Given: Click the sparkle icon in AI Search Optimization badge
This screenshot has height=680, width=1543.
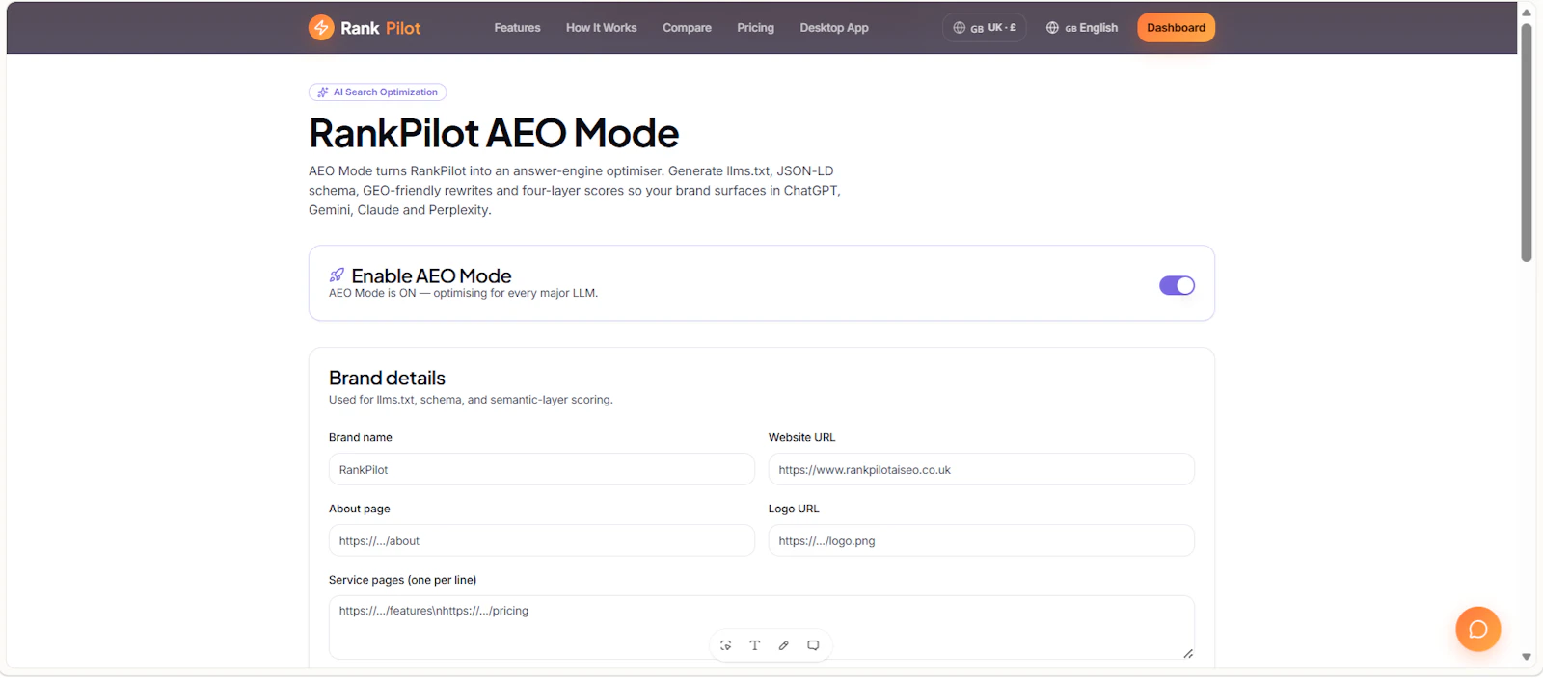Looking at the screenshot, I should [x=323, y=92].
